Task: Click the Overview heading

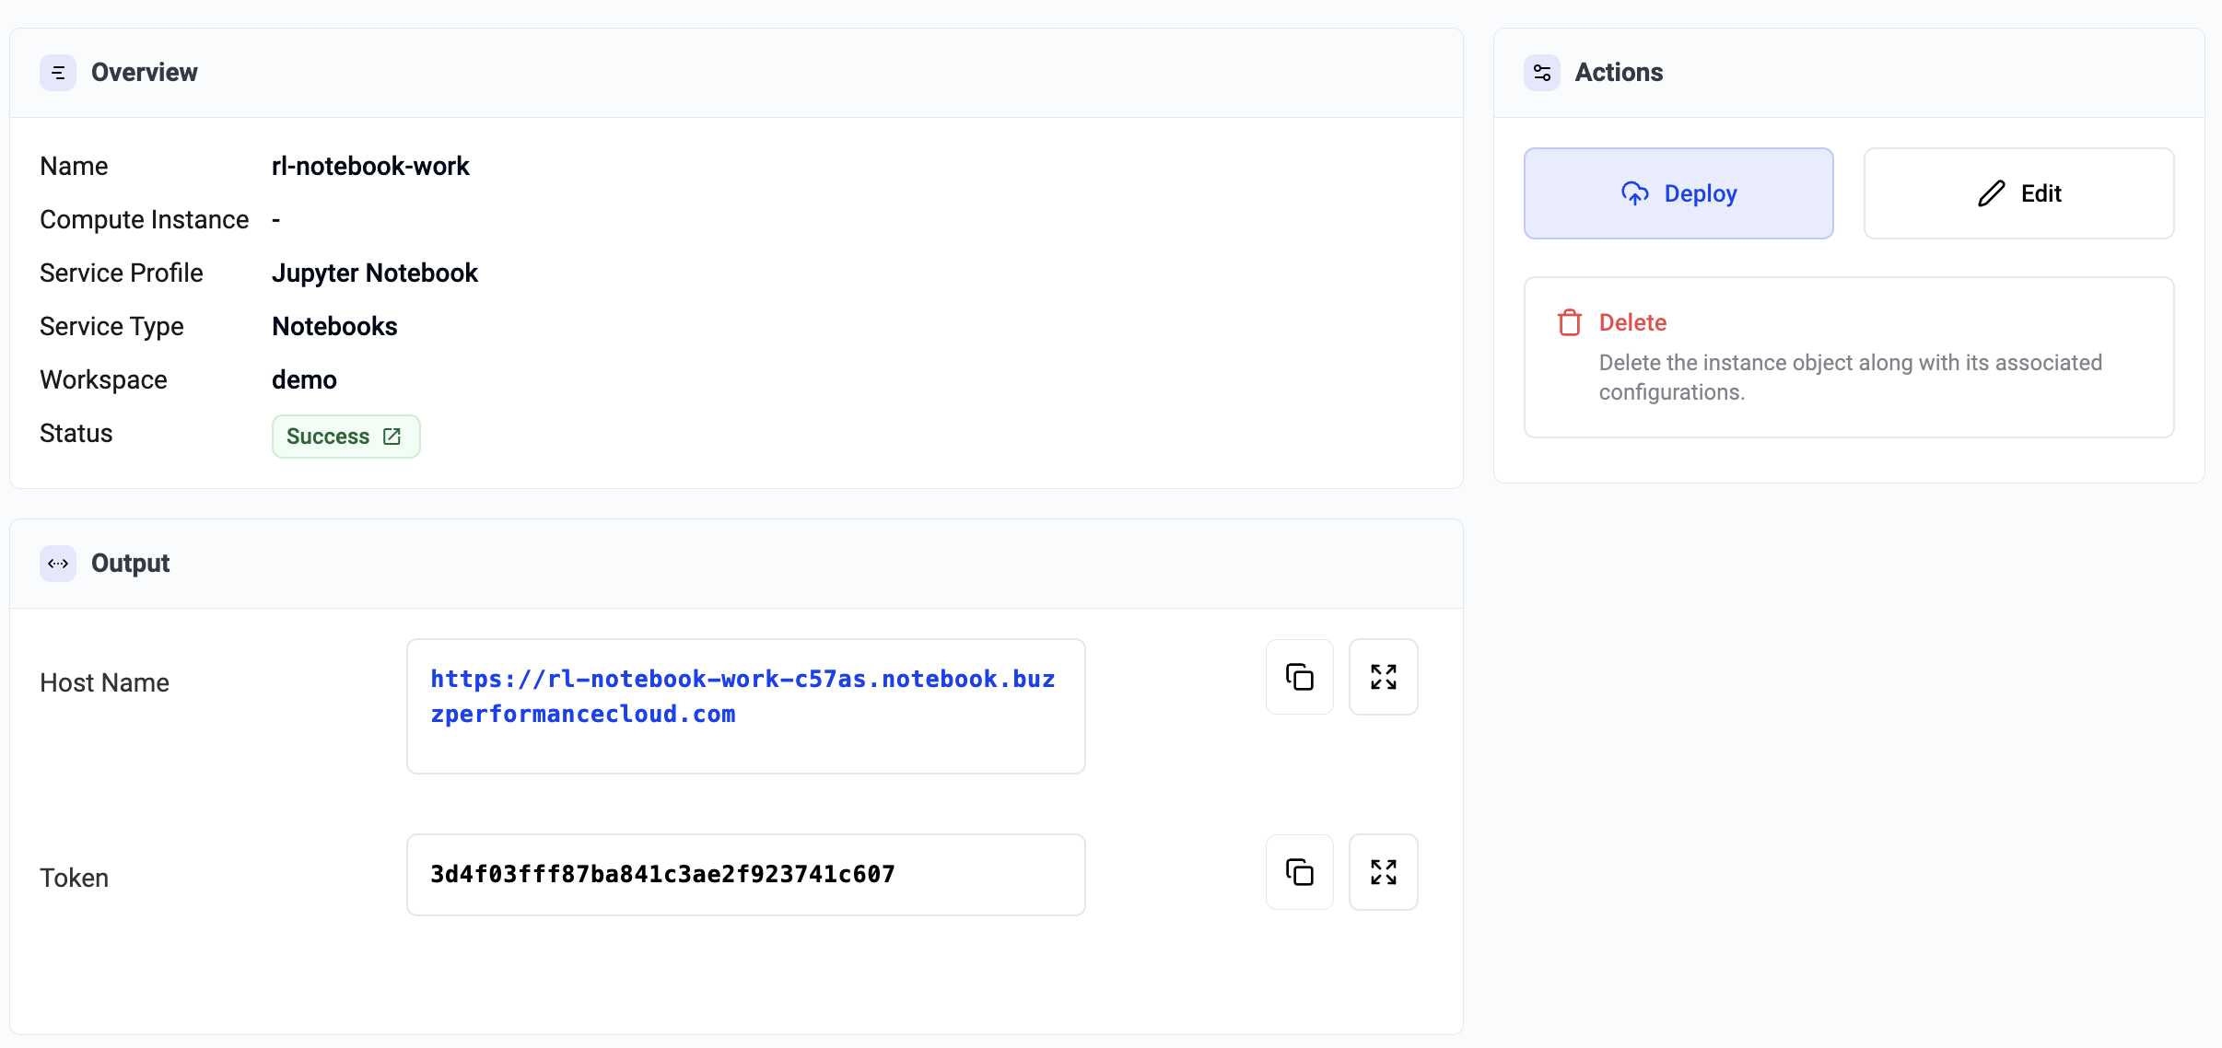Action: 145,73
